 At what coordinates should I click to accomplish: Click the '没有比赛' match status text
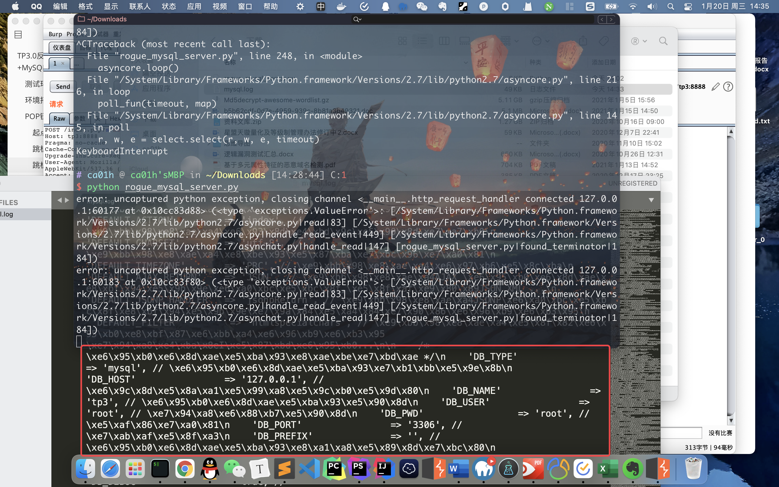720,433
